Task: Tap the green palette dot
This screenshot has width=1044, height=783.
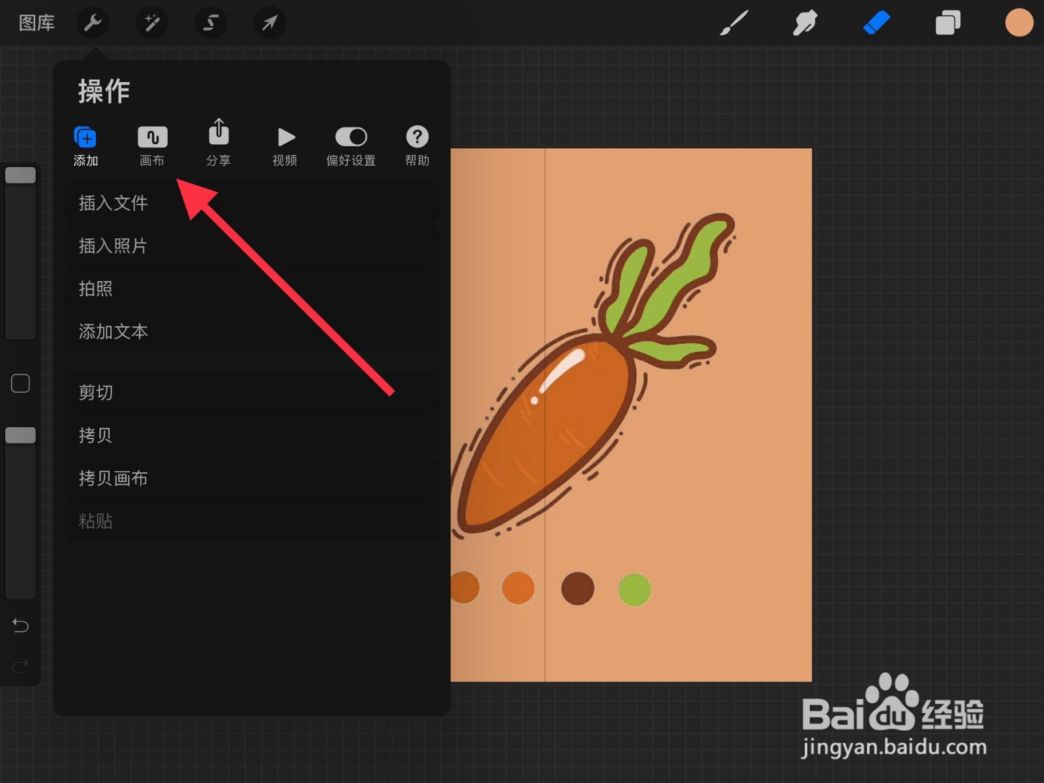Action: (634, 590)
